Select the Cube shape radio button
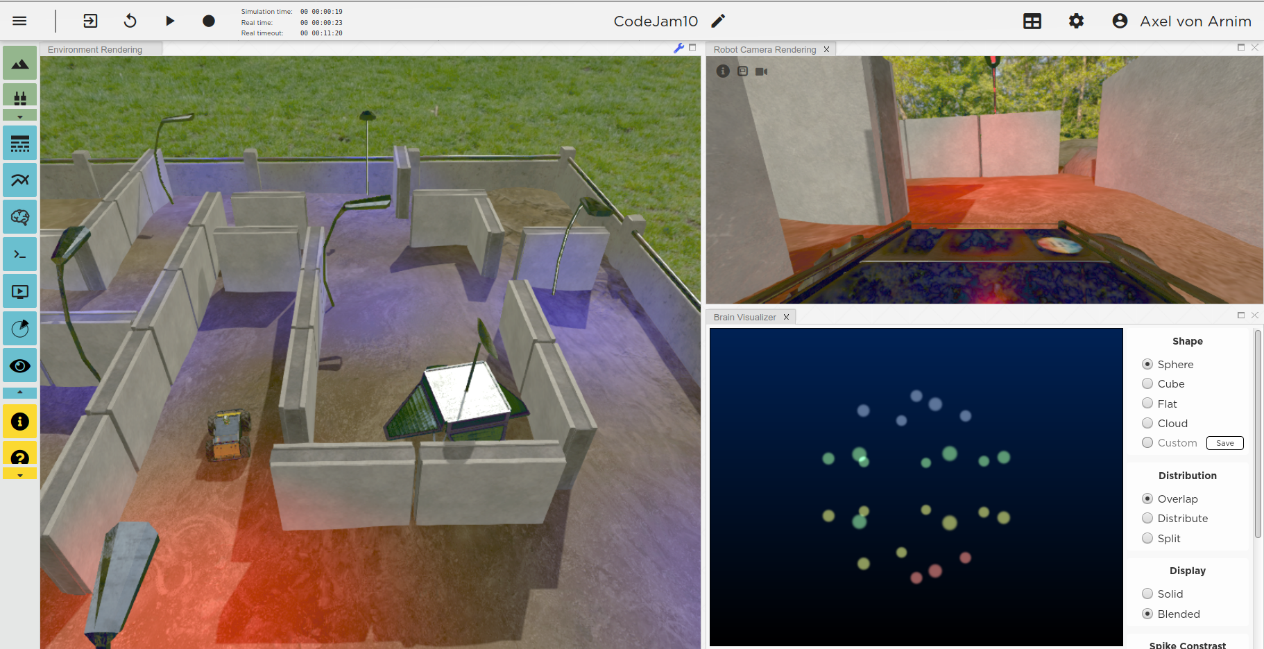 [x=1147, y=384]
